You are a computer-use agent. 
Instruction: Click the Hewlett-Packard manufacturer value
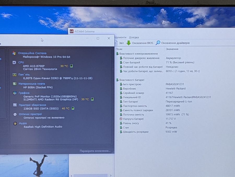click(x=175, y=89)
